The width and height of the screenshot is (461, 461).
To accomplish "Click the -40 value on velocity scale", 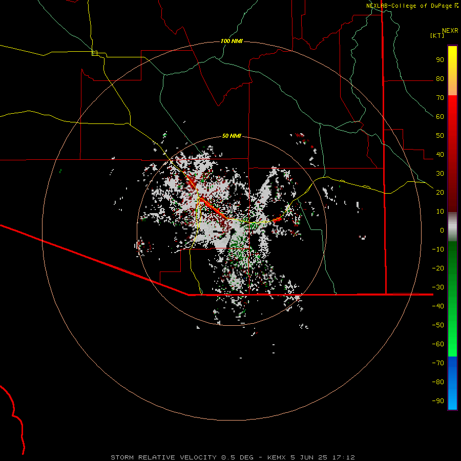I will pos(438,306).
